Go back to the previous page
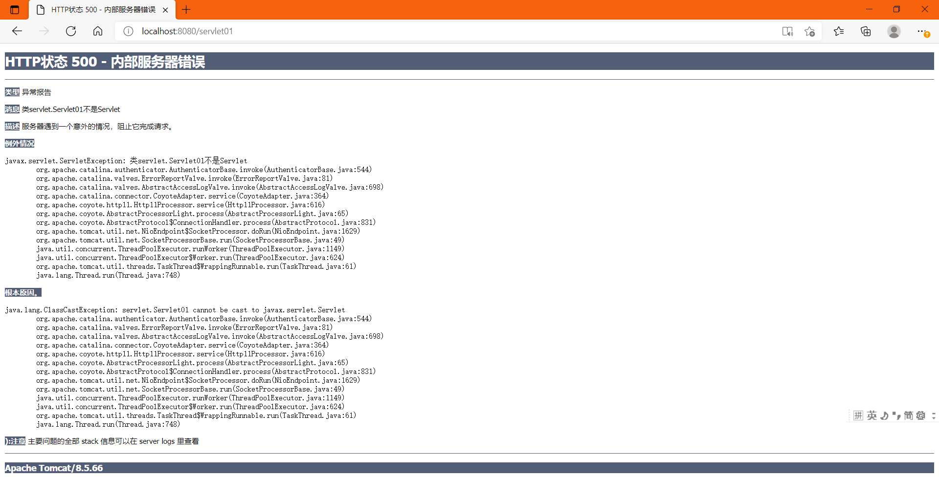 pyautogui.click(x=17, y=31)
